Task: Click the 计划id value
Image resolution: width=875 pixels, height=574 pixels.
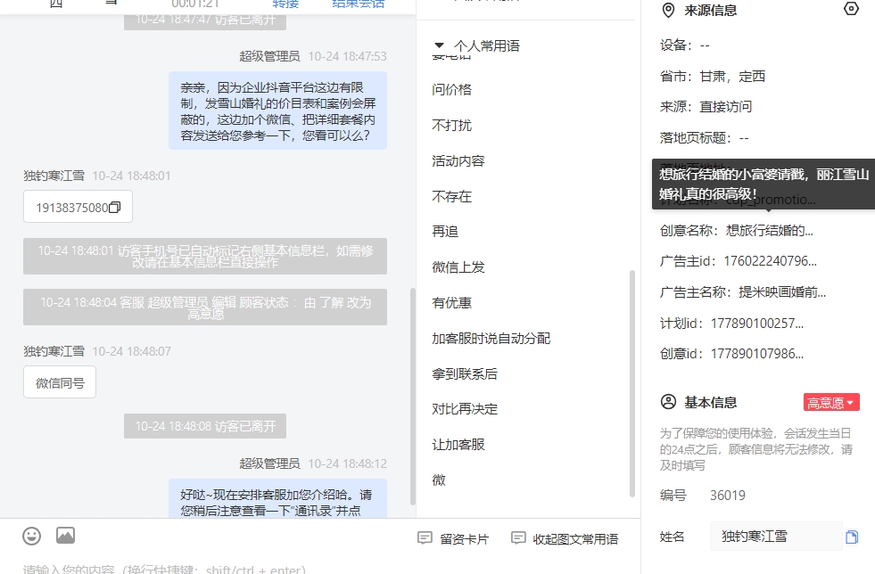Action: (x=756, y=323)
